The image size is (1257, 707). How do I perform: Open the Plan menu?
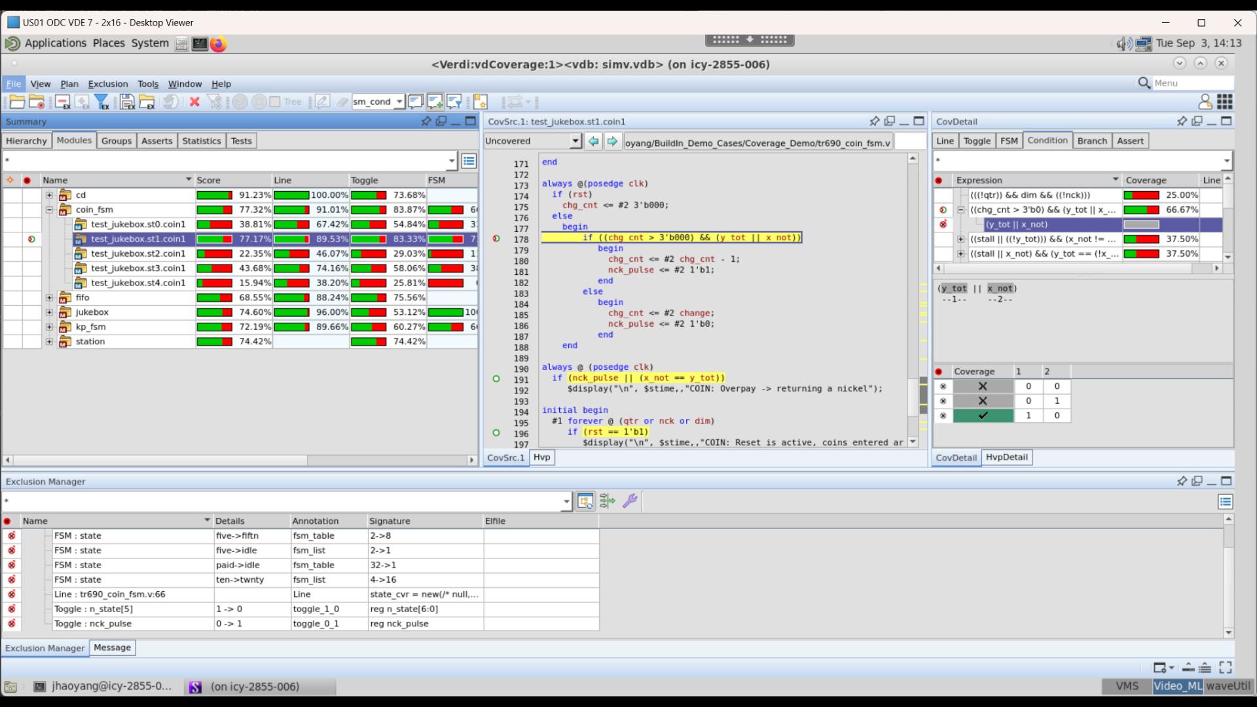point(69,84)
